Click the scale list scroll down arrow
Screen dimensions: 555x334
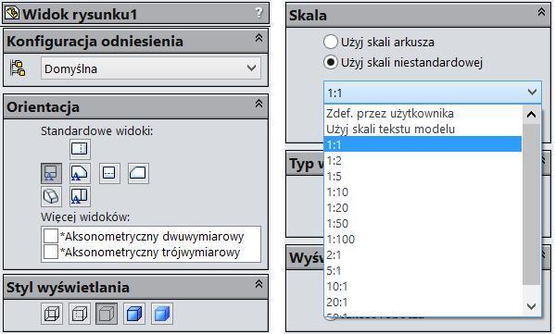(531, 306)
